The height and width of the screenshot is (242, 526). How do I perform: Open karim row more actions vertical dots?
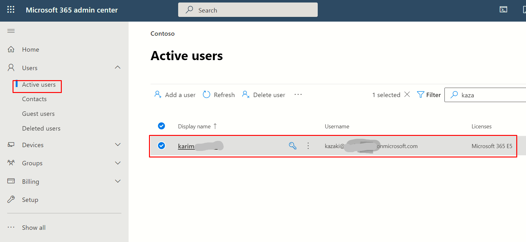click(308, 146)
